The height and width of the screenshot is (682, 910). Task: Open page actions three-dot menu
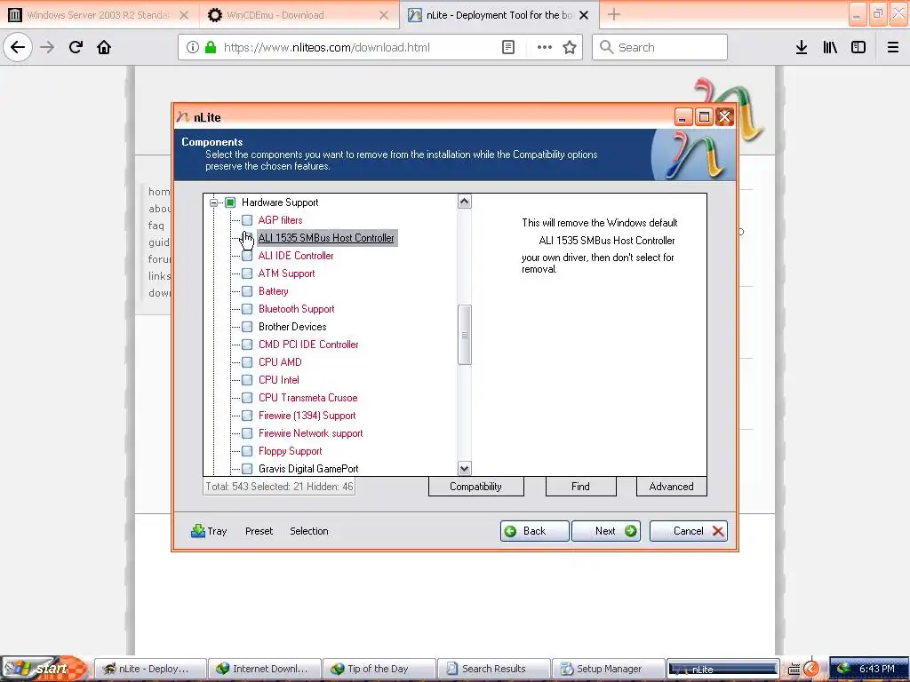(545, 47)
